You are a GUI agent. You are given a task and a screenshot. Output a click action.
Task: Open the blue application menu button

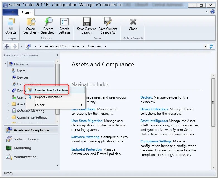pos(10,12)
